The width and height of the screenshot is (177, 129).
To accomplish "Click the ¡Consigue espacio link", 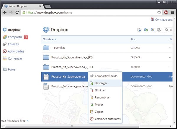I will click(x=163, y=20).
